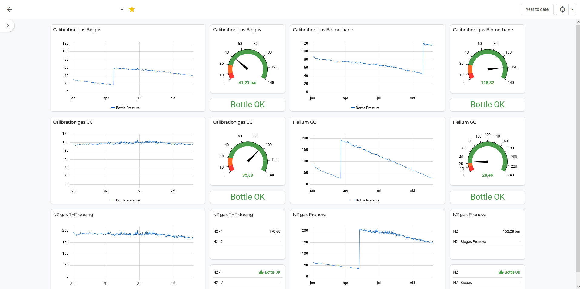Image resolution: width=580 pixels, height=289 pixels.
Task: Toggle the favorite star icon
Action: (x=132, y=9)
